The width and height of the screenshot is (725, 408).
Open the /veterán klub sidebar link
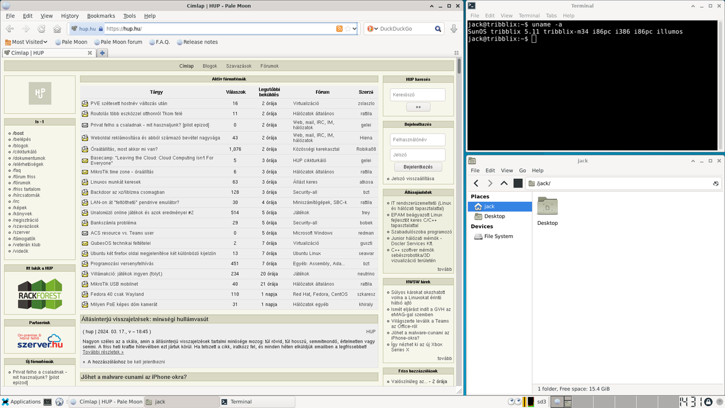tap(26, 245)
